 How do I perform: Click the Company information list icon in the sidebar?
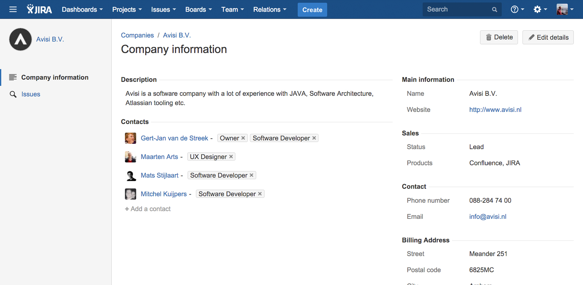[13, 77]
